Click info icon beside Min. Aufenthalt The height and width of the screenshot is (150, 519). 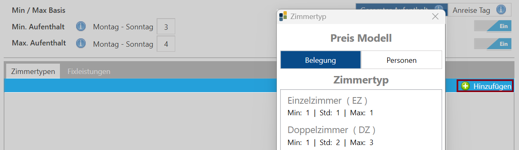coord(81,27)
